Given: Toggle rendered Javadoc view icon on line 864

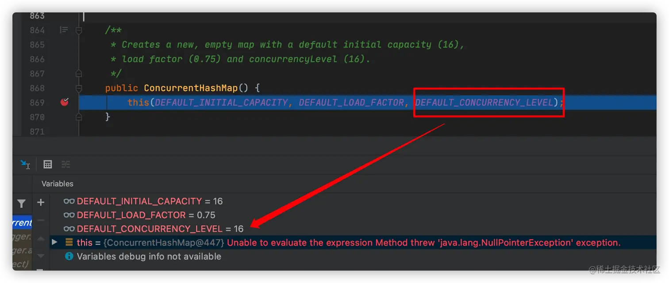Looking at the screenshot, I should [64, 30].
